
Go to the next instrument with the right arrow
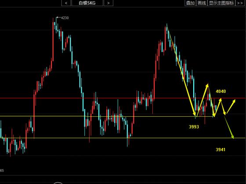[109, 3]
